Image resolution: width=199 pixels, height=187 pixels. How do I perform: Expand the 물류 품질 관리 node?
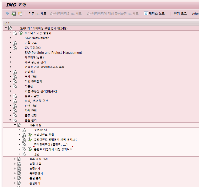(x=15, y=159)
